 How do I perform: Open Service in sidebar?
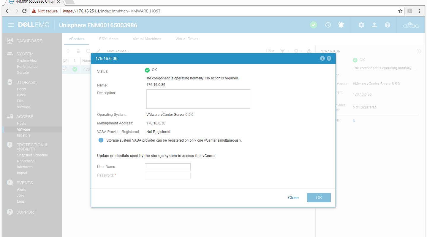pos(23,73)
